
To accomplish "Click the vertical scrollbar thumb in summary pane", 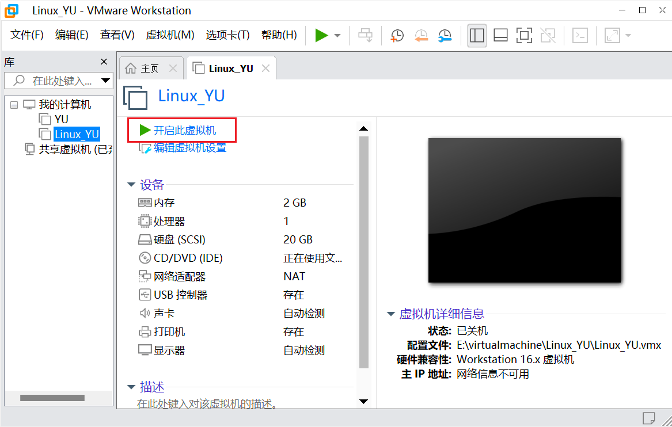I will 364,252.
